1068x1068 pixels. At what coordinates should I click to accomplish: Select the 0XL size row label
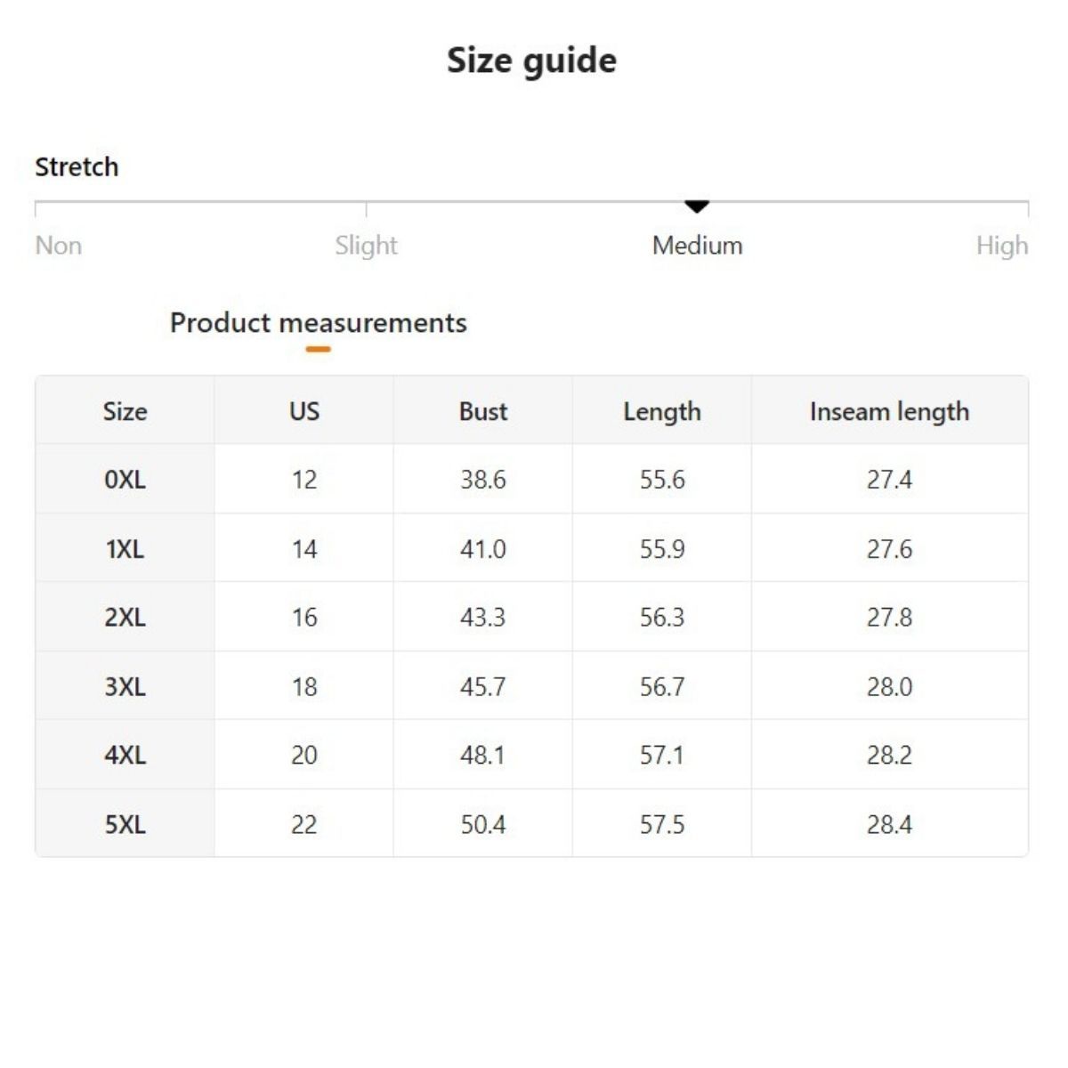click(x=125, y=480)
